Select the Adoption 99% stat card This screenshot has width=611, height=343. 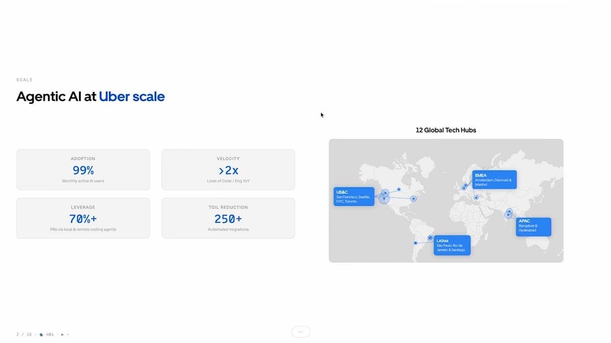click(x=83, y=169)
